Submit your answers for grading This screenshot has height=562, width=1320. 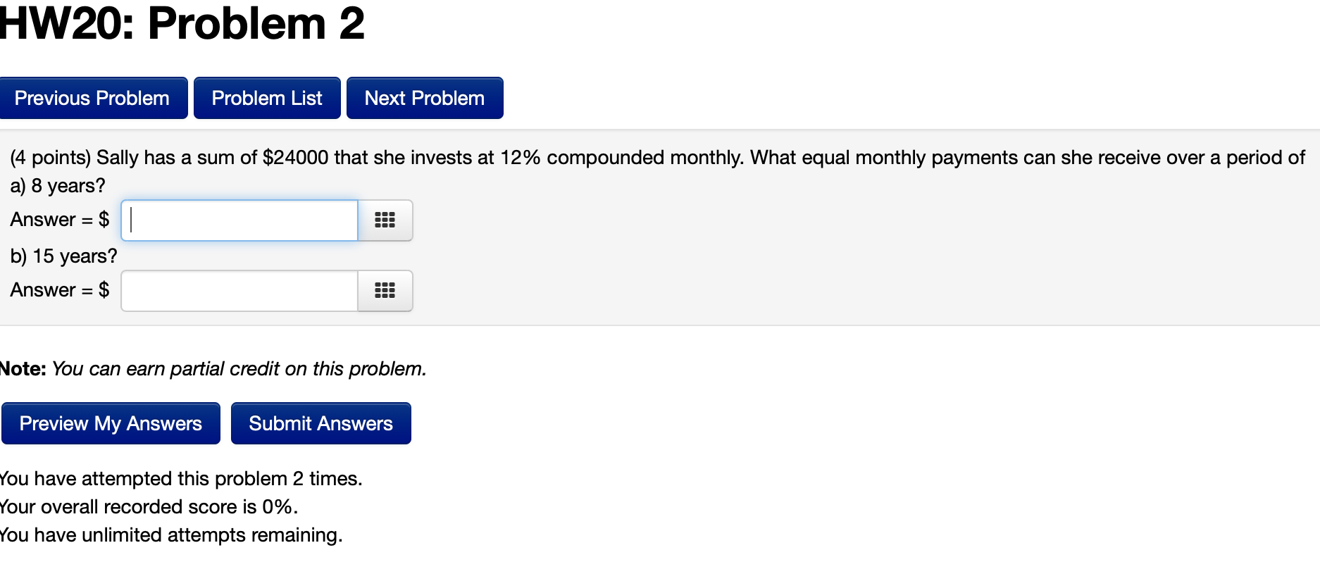pos(320,423)
